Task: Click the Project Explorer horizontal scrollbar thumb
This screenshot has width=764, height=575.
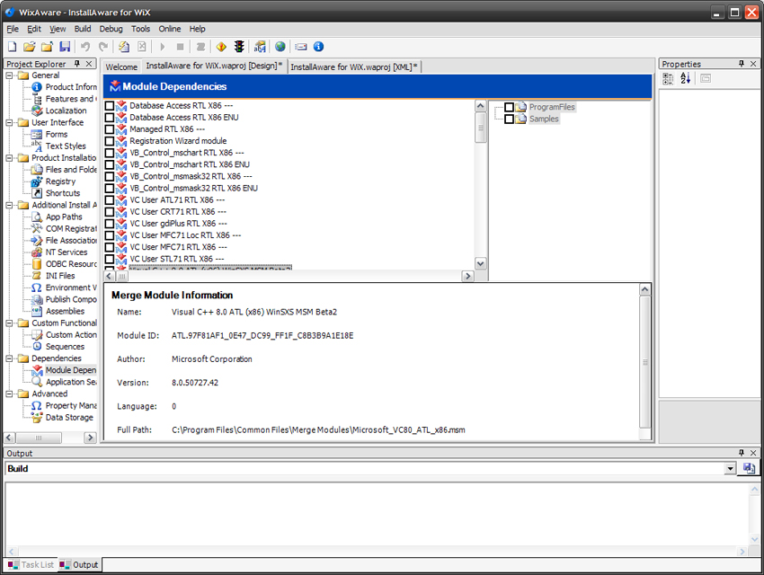Action: pyautogui.click(x=39, y=438)
